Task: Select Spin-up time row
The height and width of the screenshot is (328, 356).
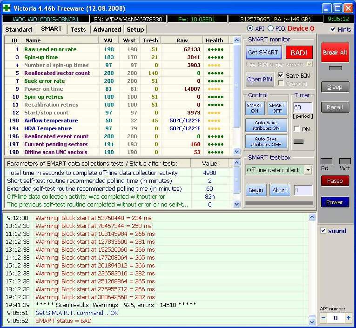Action: click(x=118, y=57)
